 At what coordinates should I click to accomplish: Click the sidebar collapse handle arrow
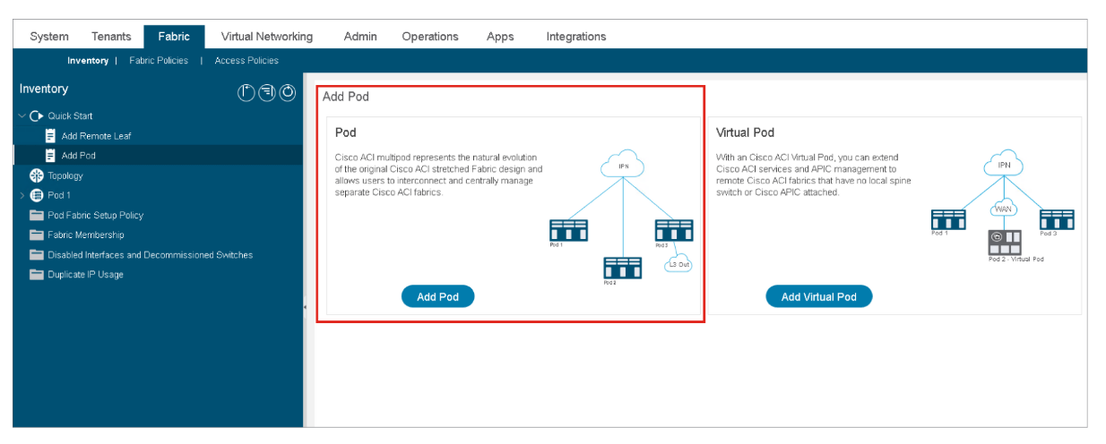305,307
